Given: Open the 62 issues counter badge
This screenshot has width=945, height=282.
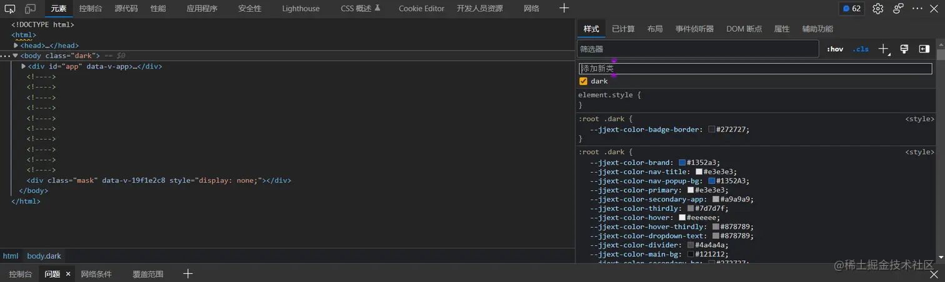Looking at the screenshot, I should (x=851, y=9).
